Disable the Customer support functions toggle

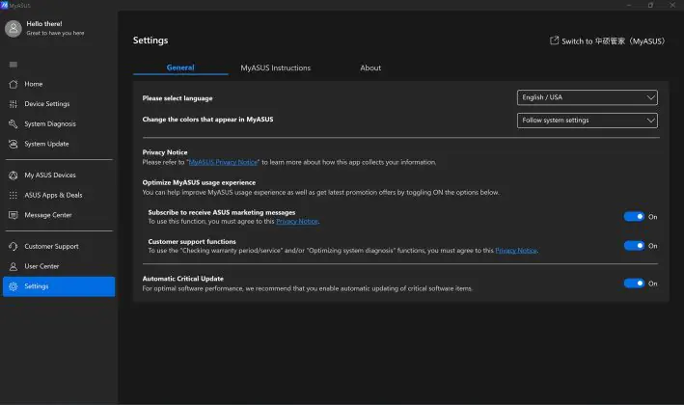[634, 246]
